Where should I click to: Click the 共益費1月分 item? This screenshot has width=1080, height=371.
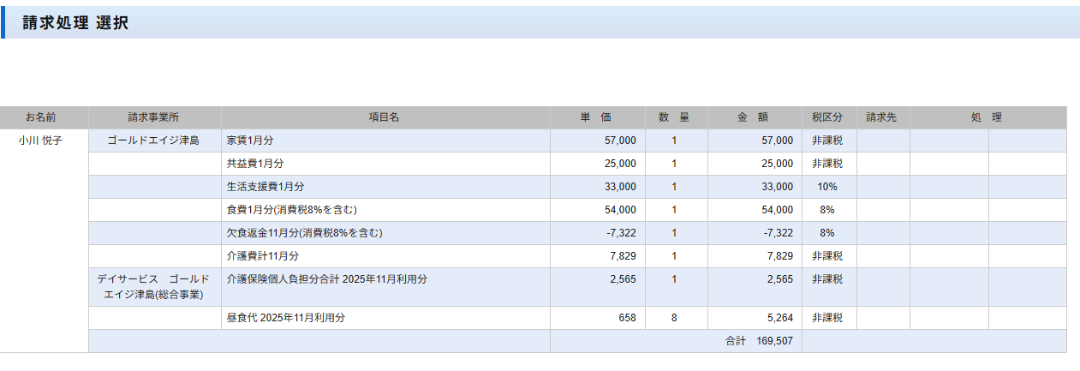click(x=254, y=164)
